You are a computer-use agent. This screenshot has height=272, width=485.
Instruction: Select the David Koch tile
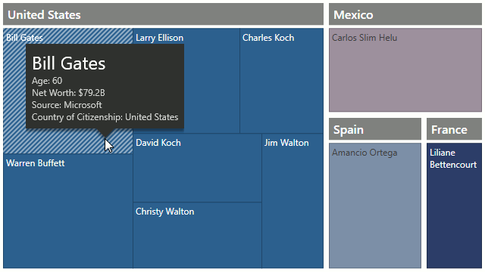197,168
